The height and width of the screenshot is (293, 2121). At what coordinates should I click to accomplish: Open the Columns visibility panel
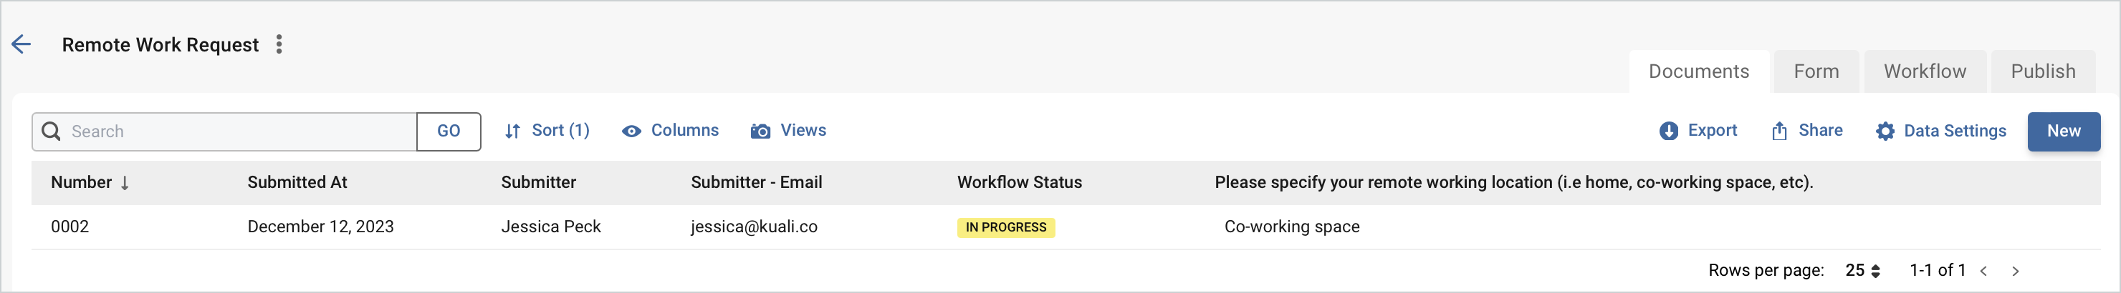click(x=670, y=131)
